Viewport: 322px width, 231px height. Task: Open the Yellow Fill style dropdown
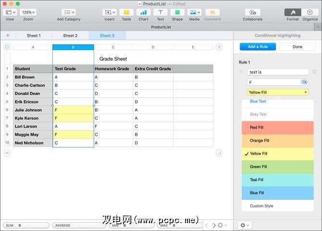click(x=278, y=92)
